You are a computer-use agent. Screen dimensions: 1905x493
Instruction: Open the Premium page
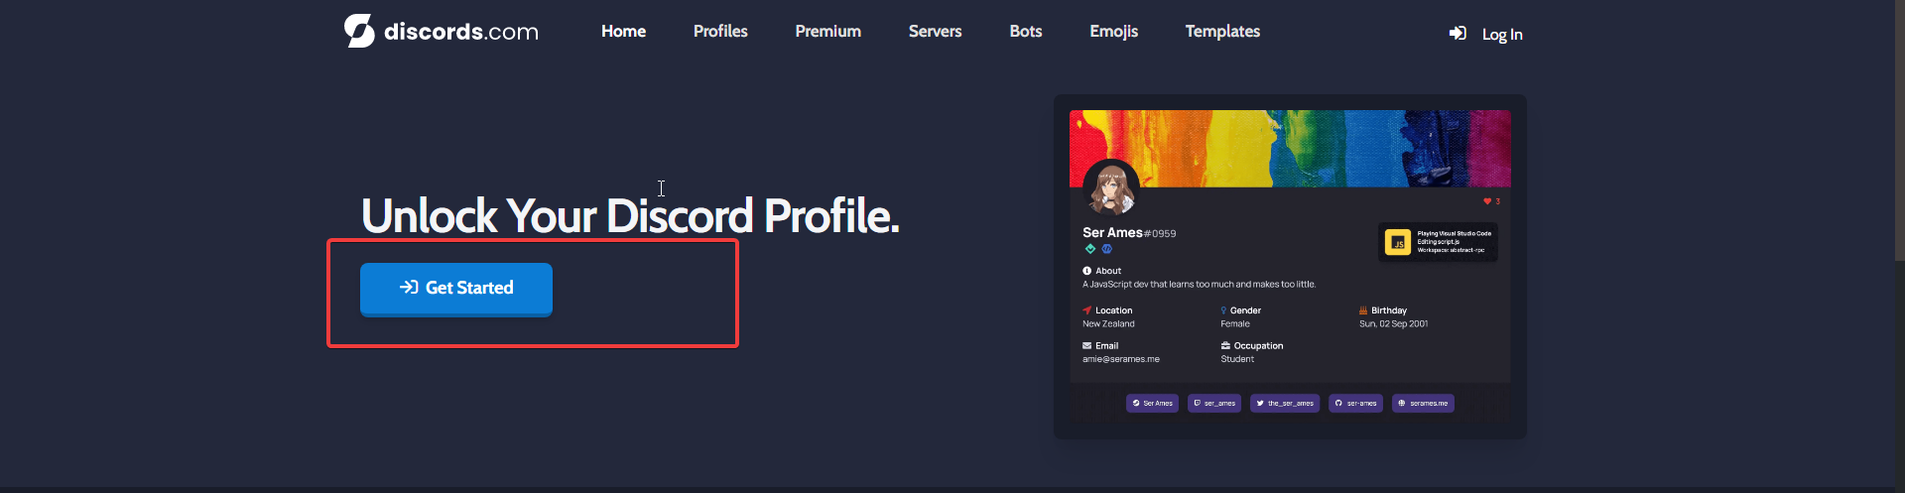(827, 32)
